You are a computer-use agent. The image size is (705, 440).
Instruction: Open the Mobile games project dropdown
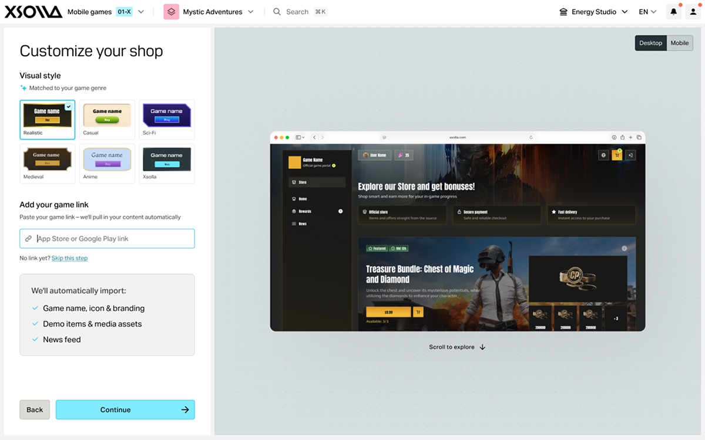click(106, 12)
